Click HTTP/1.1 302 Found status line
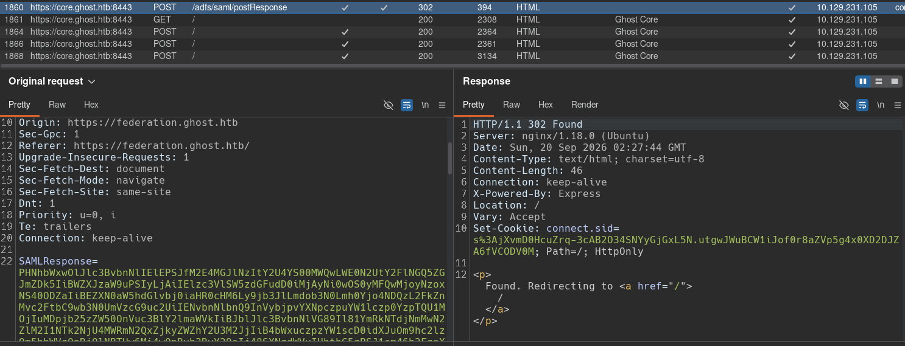The width and height of the screenshot is (905, 346). [x=527, y=124]
